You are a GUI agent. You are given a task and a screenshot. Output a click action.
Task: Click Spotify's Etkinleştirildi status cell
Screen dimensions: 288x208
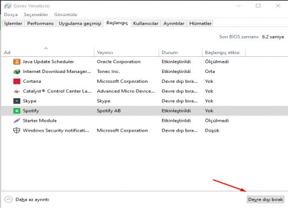pyautogui.click(x=176, y=111)
